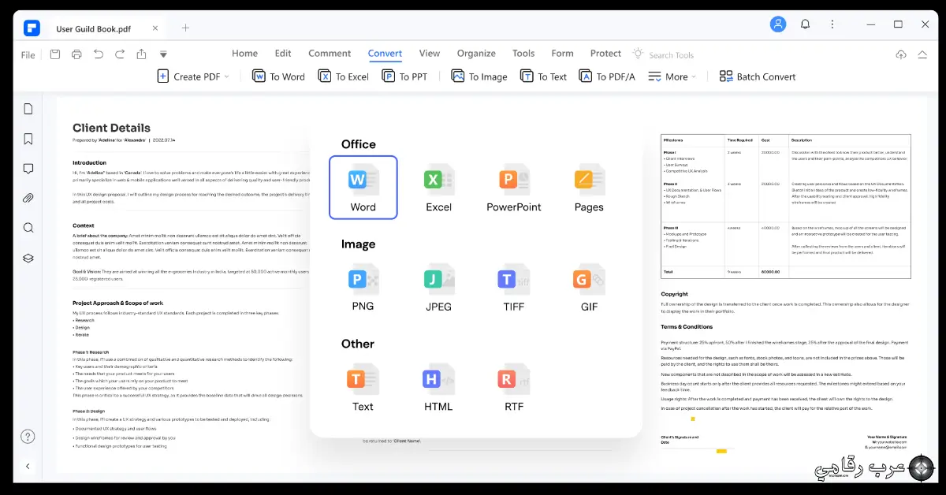Select the Convert tab
This screenshot has height=495, width=946.
tap(385, 54)
